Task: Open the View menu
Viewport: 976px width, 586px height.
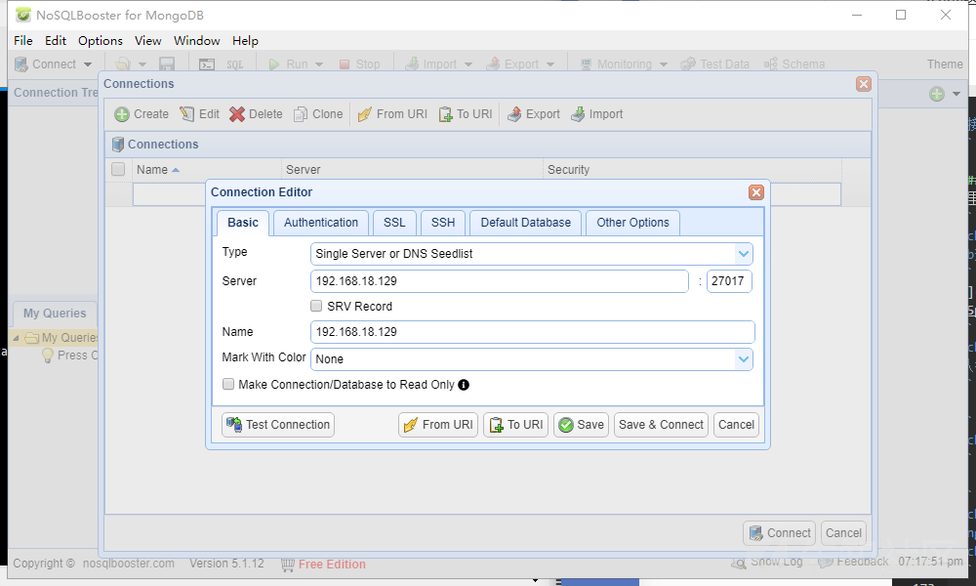Action: point(148,40)
